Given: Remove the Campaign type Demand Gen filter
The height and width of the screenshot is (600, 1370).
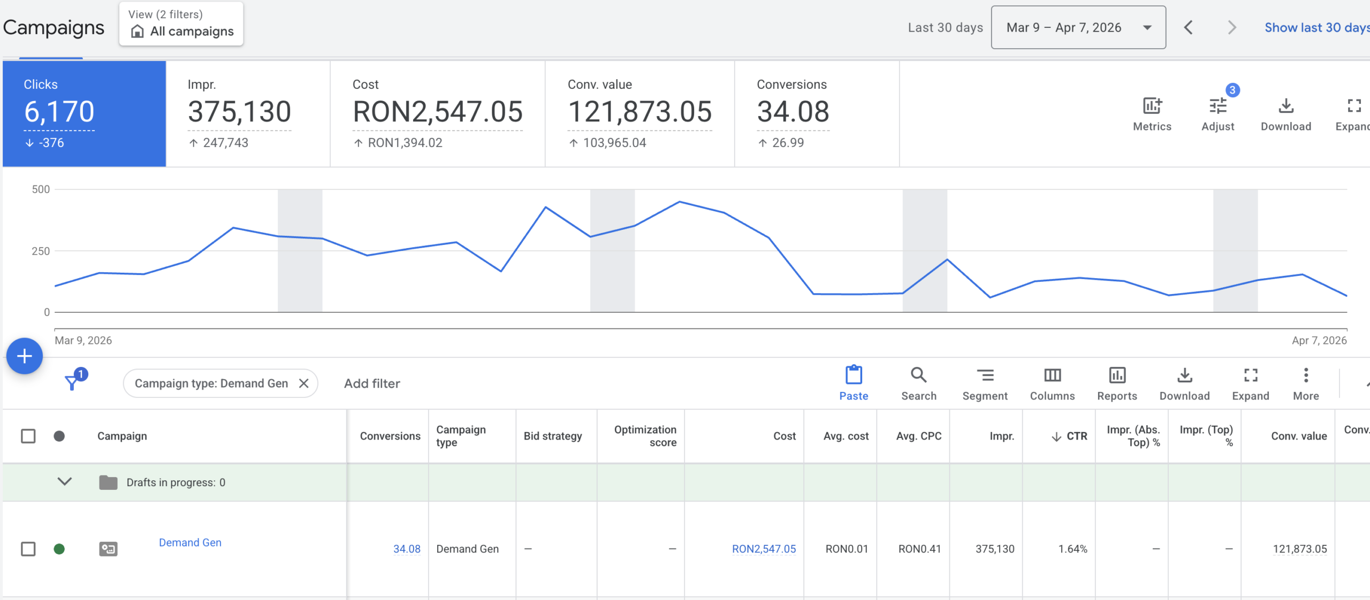Looking at the screenshot, I should [303, 383].
